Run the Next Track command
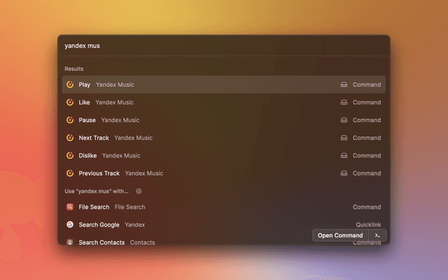 point(224,138)
